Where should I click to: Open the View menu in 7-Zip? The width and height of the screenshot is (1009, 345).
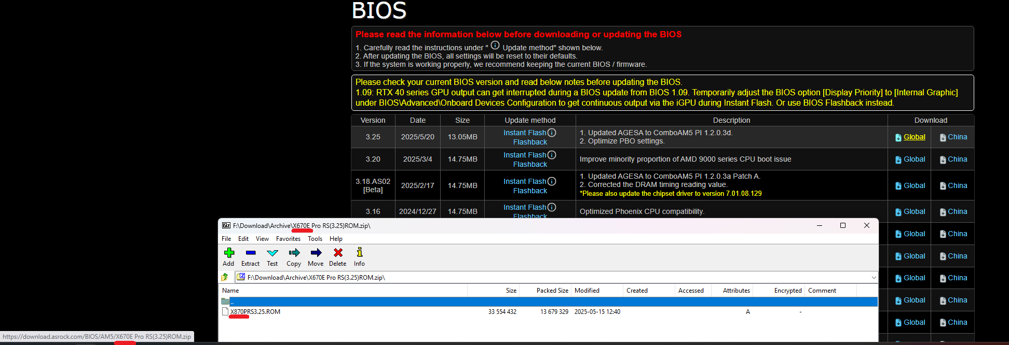click(x=262, y=239)
